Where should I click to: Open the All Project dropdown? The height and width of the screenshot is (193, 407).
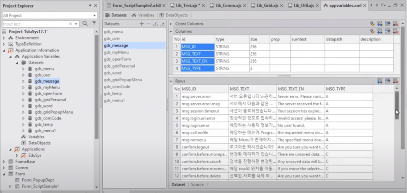coord(94,15)
